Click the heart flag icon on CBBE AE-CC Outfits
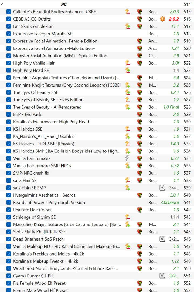The height and width of the screenshot is (292, 194). [x=139, y=19]
